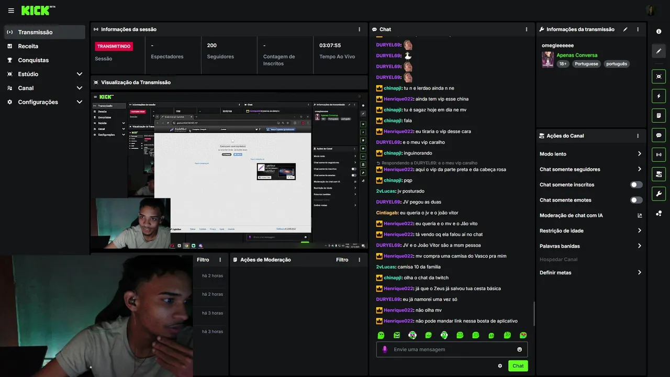
Task: Click the red TRANSMITINDO status badge
Action: point(114,46)
